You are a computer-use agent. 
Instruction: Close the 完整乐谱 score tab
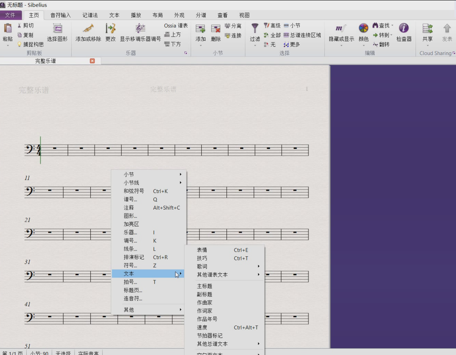(92, 61)
